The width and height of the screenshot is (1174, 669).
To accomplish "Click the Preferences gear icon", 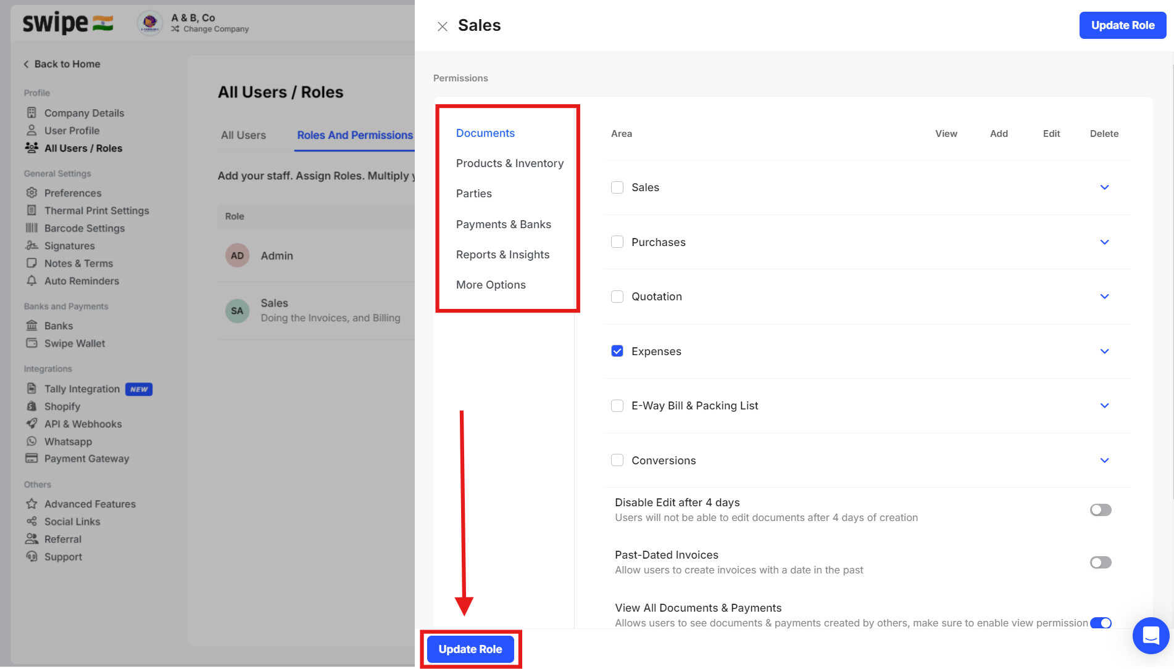I will coord(31,193).
